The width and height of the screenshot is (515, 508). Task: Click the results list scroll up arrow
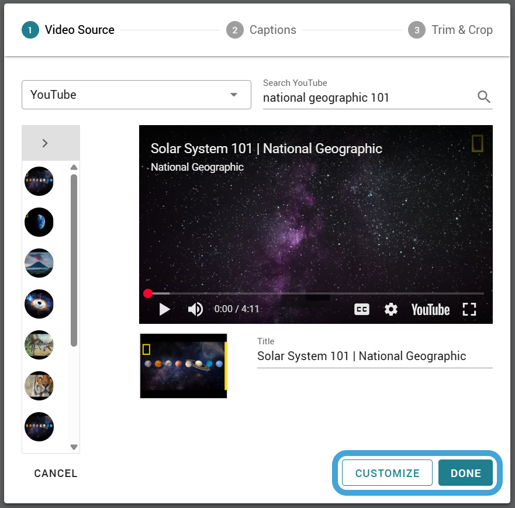[74, 167]
